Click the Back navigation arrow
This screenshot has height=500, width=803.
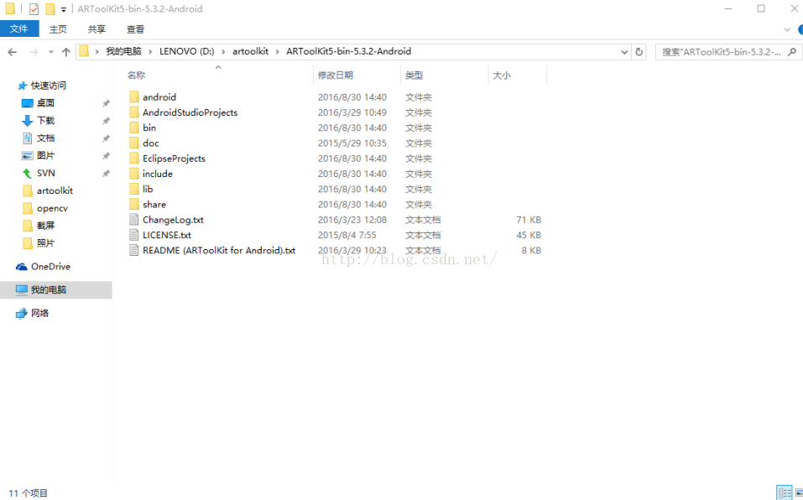(13, 52)
